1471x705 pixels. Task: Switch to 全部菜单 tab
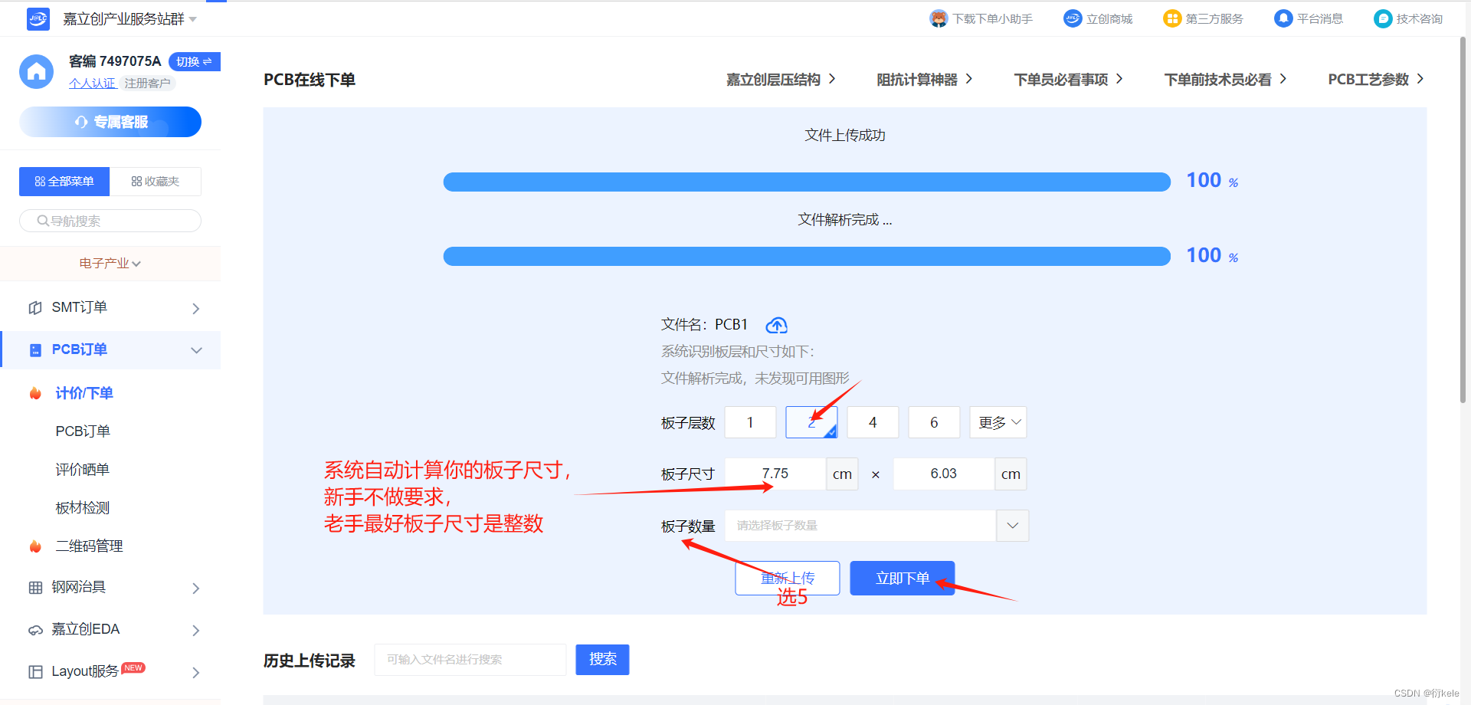64,182
